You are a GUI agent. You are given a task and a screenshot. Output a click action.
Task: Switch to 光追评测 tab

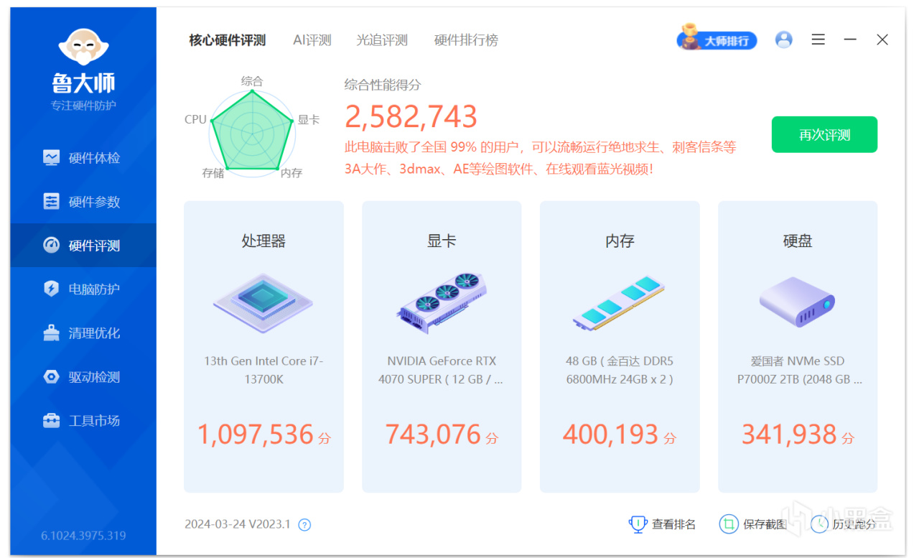382,40
